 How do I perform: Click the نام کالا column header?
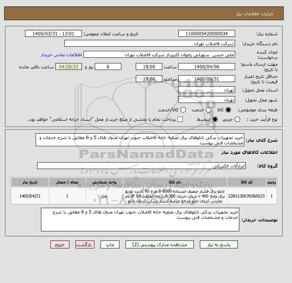(175, 182)
